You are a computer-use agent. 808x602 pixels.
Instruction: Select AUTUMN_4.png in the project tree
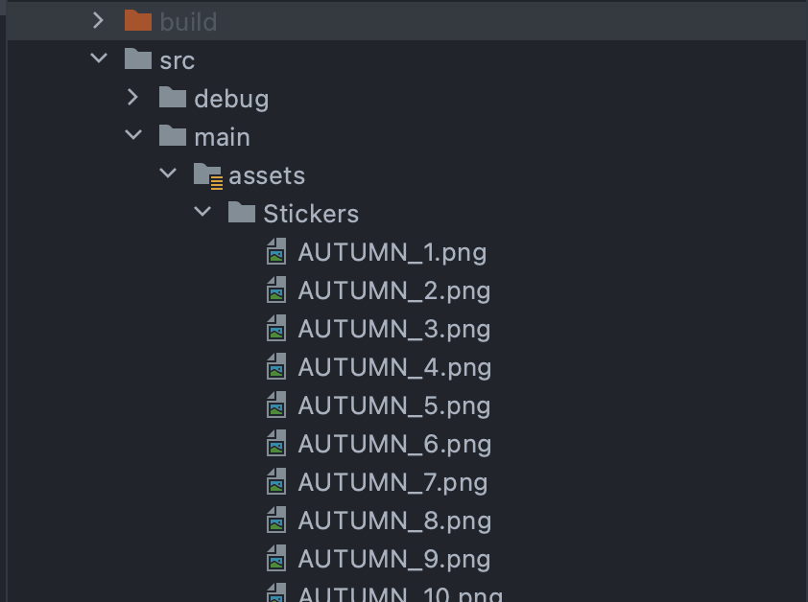pos(393,367)
